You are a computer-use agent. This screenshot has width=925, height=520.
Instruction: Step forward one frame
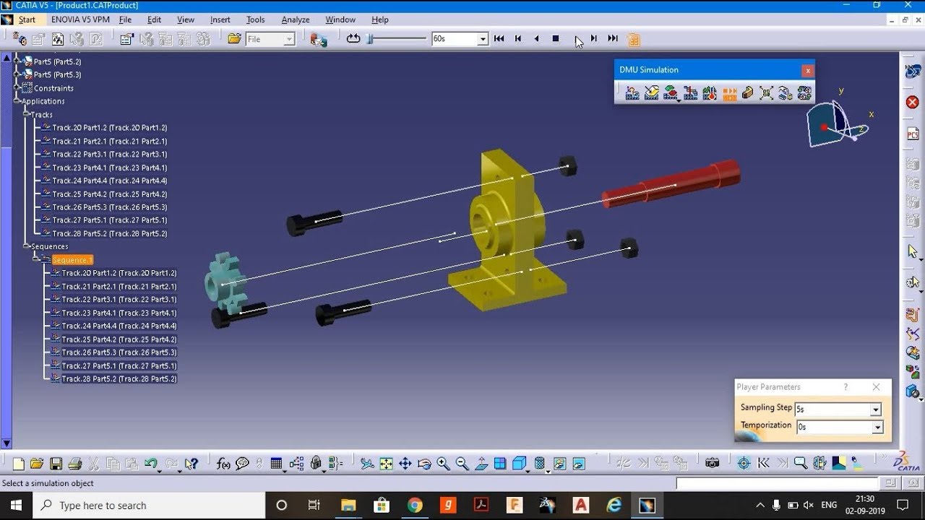coord(593,39)
